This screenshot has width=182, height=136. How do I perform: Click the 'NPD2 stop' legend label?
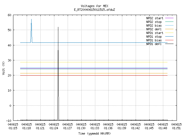pyautogui.click(x=154, y=22)
